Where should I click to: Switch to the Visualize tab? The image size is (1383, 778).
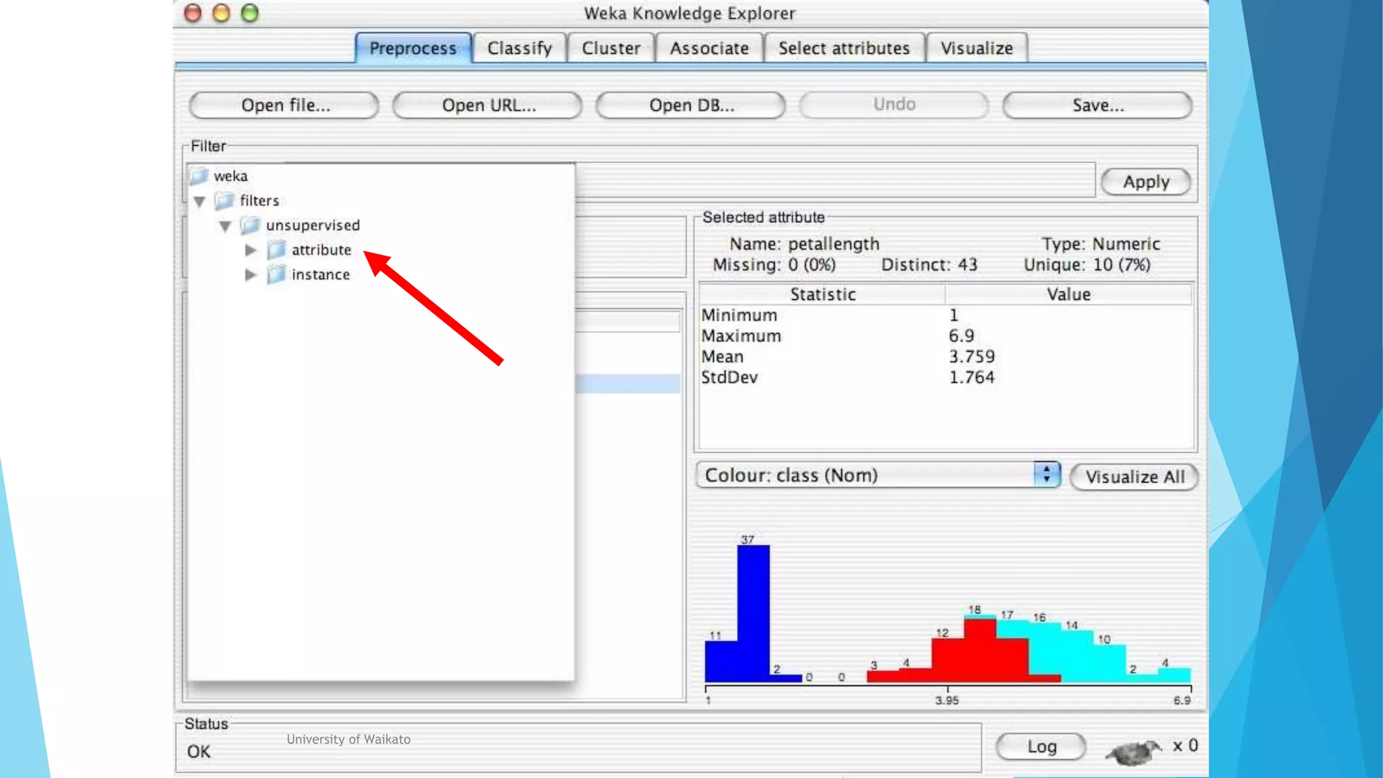tap(976, 49)
